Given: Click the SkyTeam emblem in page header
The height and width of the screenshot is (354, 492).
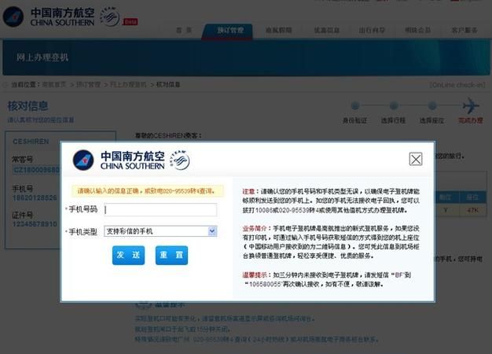Looking at the screenshot, I should [x=109, y=17].
